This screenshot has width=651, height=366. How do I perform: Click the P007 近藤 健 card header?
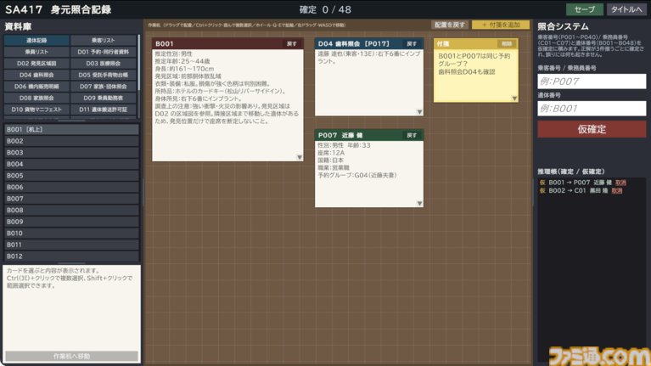369,135
